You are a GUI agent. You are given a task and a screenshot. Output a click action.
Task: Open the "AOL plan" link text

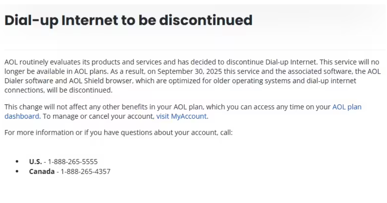click(347, 107)
